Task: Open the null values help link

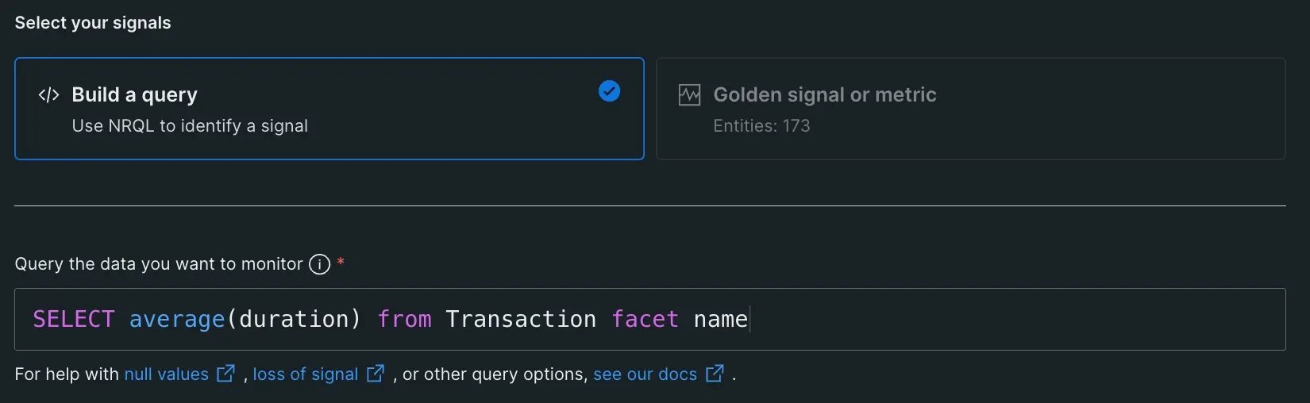Action: click(166, 374)
